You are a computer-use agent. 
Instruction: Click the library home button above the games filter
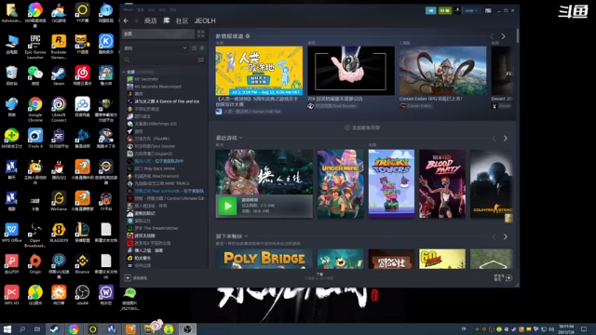pos(157,33)
